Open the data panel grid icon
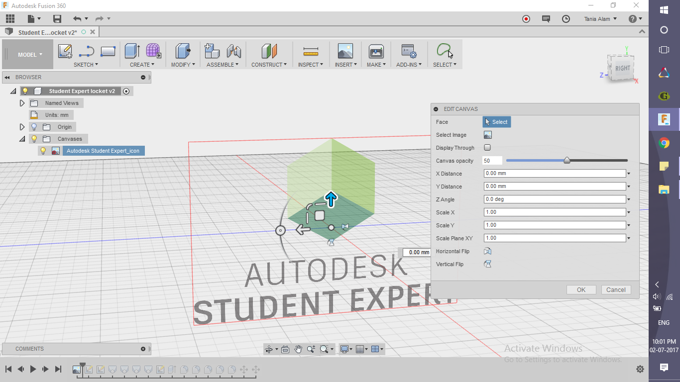Viewport: 680px width, 382px height. 10,19
